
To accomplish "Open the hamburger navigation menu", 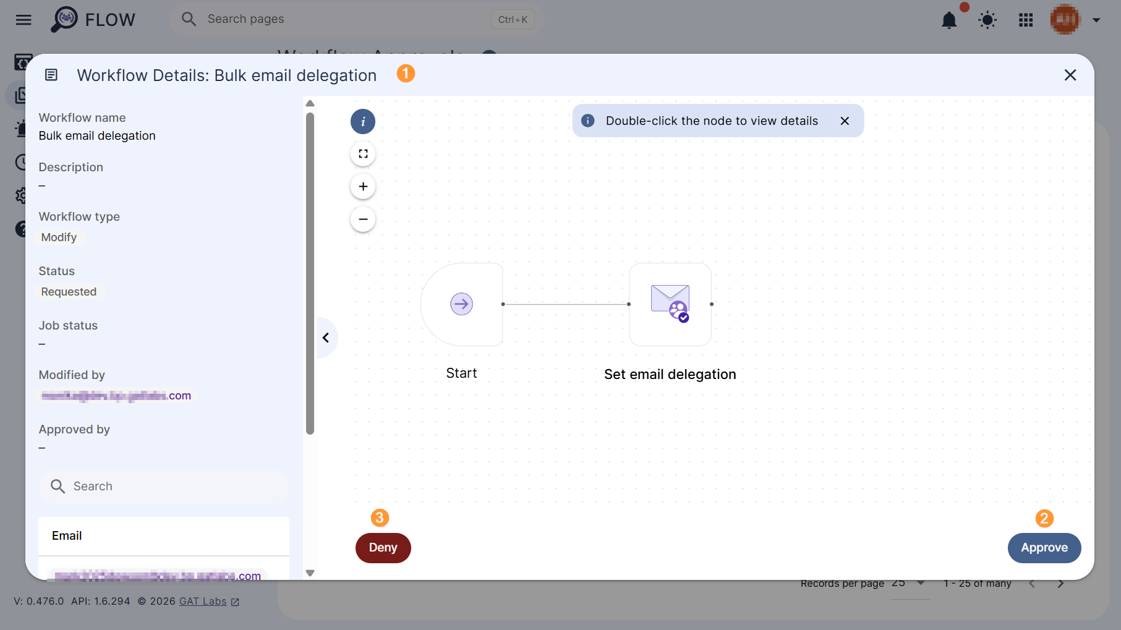I will (x=23, y=20).
